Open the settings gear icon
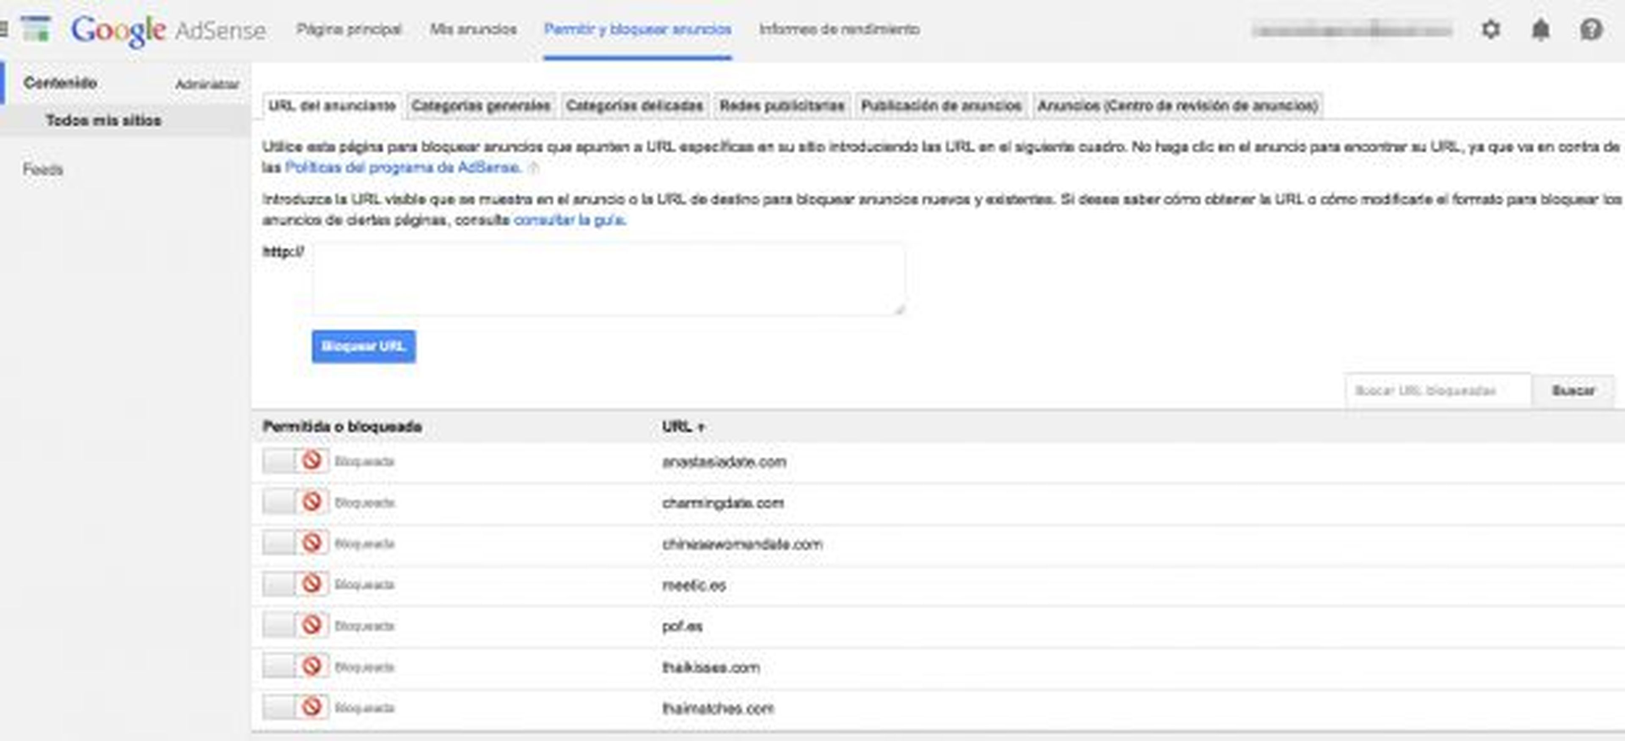Screen dimensions: 1625x741 (x=1490, y=29)
